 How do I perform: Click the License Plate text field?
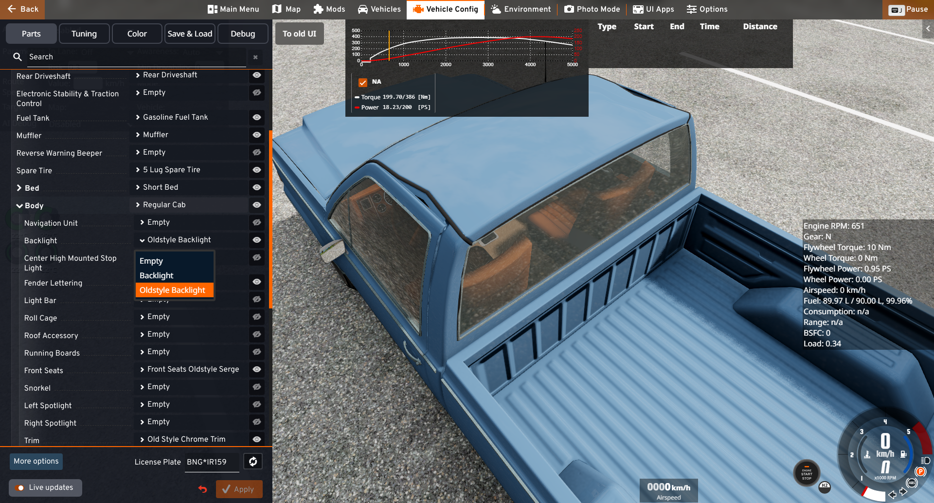point(212,462)
